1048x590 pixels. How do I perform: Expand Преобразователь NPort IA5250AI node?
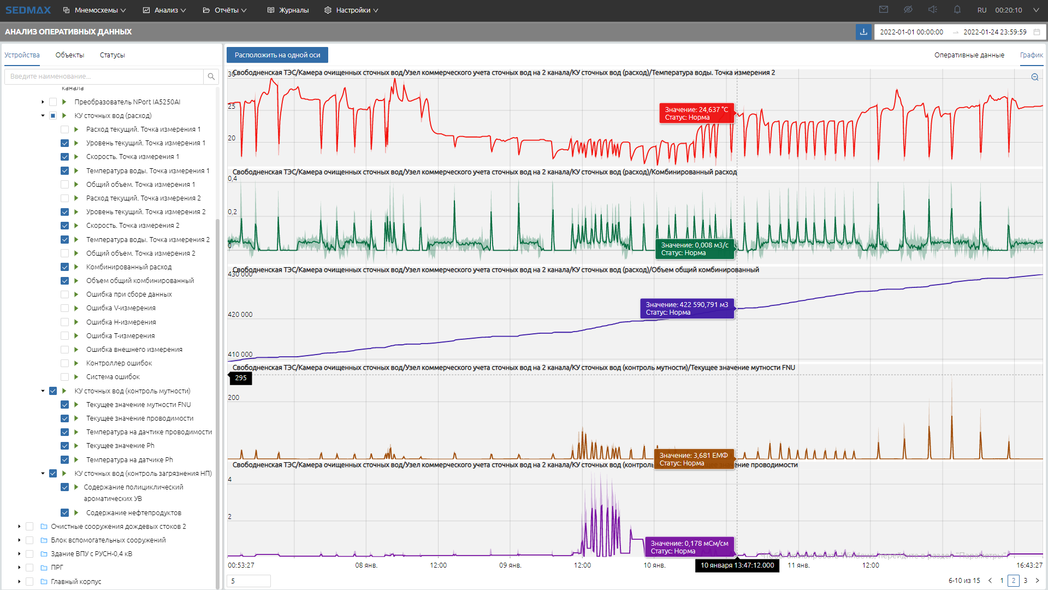pyautogui.click(x=43, y=102)
